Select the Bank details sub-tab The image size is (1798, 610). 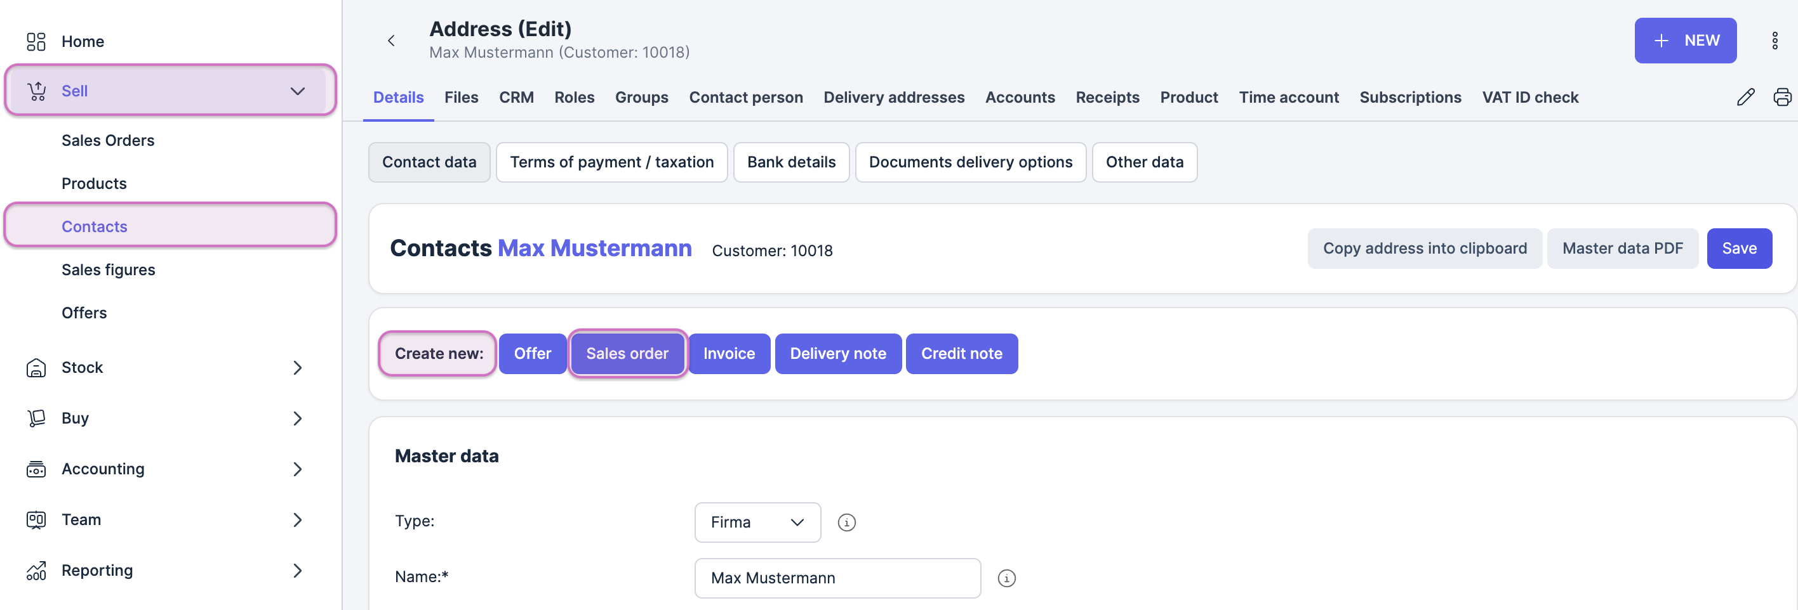point(791,162)
